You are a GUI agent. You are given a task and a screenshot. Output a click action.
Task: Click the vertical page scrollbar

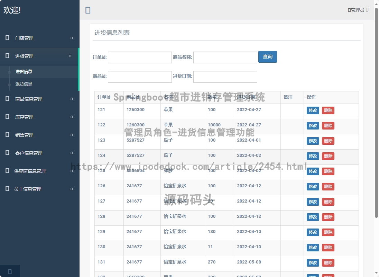pos(376,113)
